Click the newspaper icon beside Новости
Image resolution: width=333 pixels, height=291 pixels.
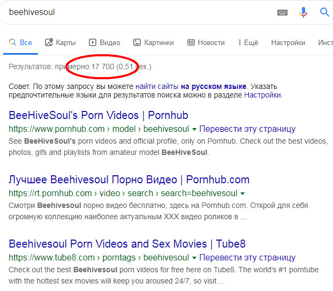[x=191, y=42]
